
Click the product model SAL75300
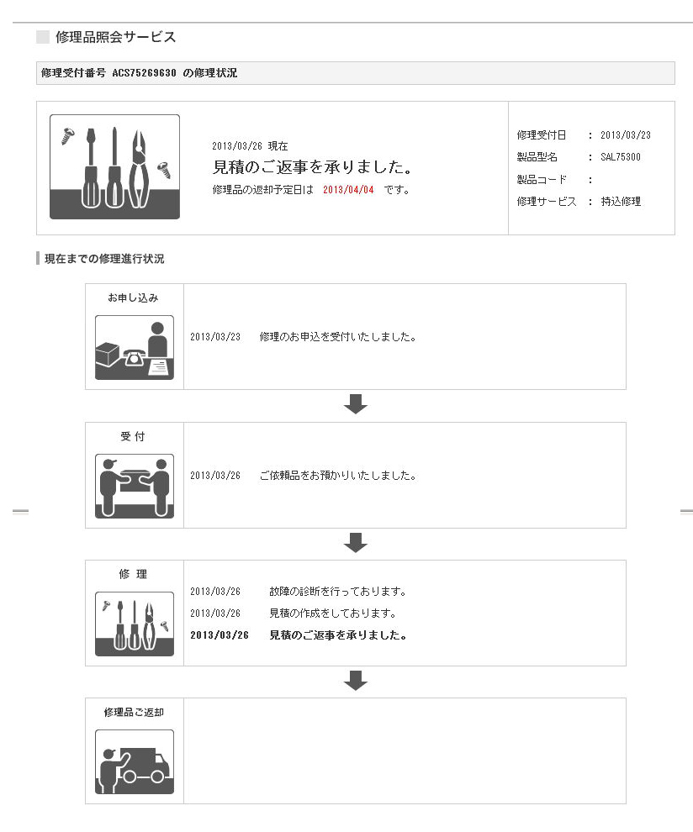tap(620, 157)
